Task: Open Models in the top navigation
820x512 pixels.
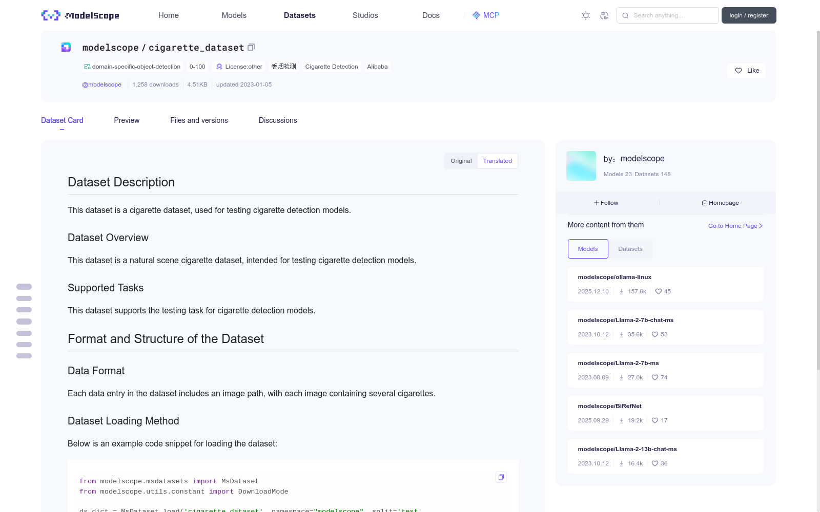Action: (x=234, y=15)
